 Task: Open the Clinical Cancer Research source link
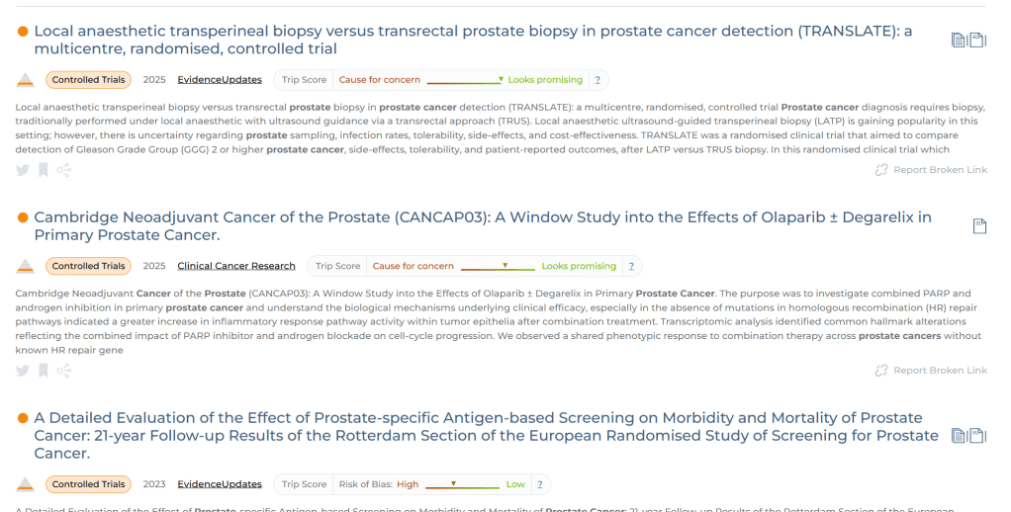(x=236, y=266)
